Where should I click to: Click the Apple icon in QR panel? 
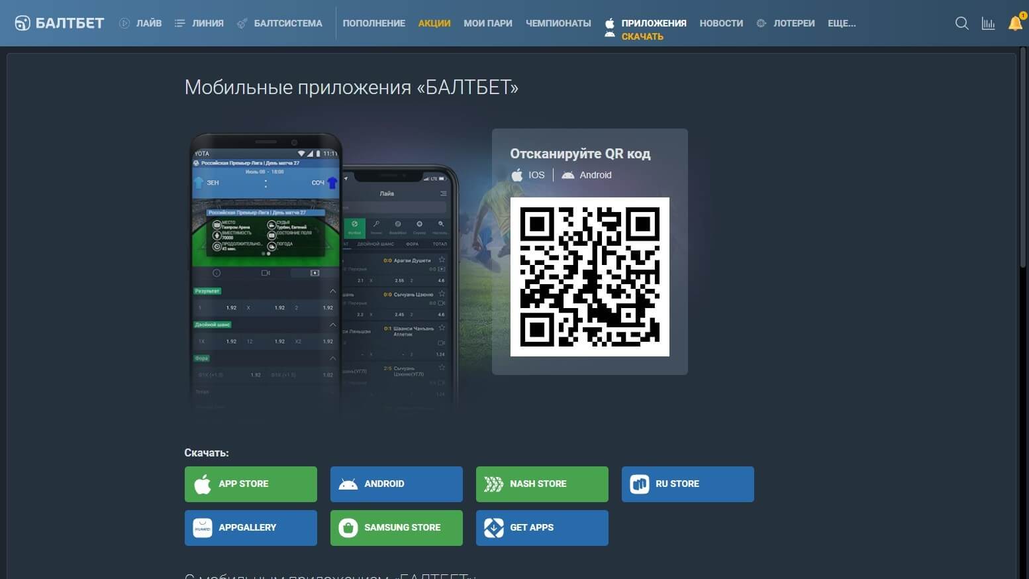click(517, 175)
